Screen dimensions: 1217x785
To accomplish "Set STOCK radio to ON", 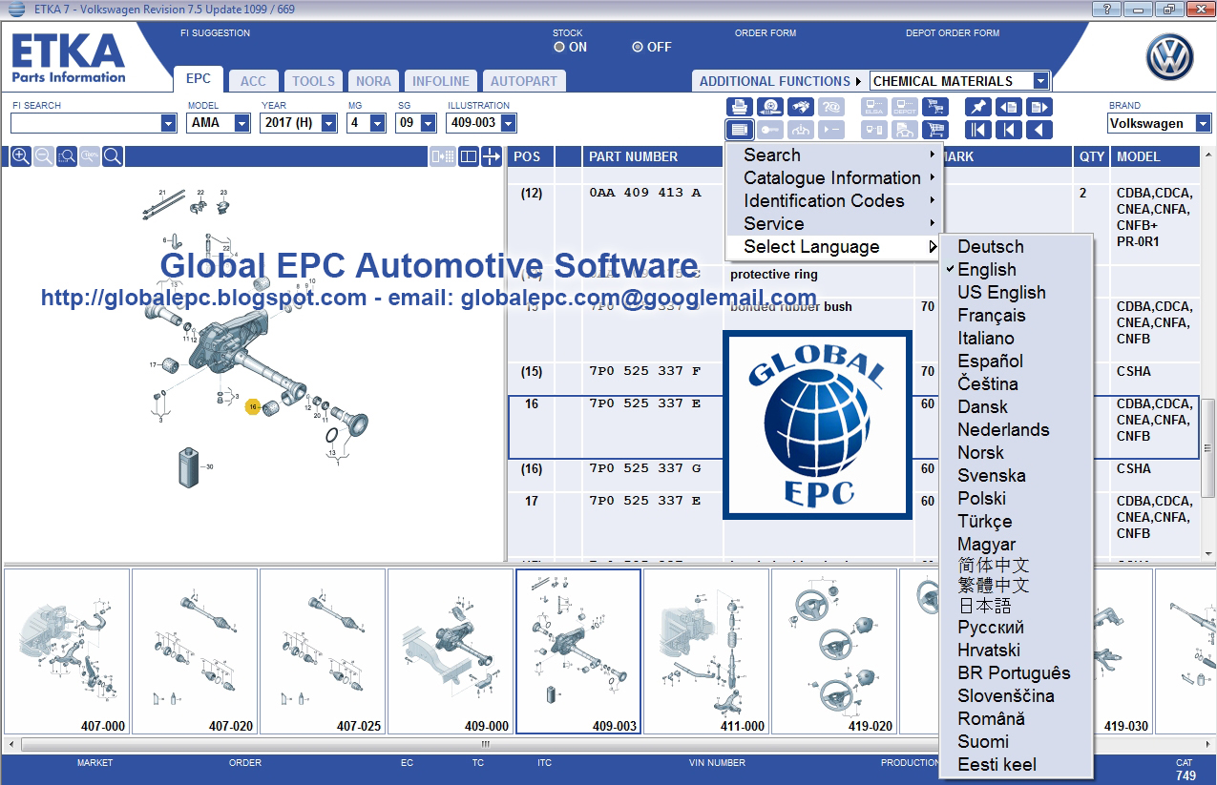I will 559,47.
